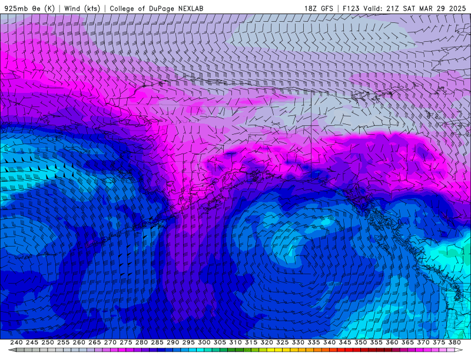Click the 375 legend value

coord(439,342)
